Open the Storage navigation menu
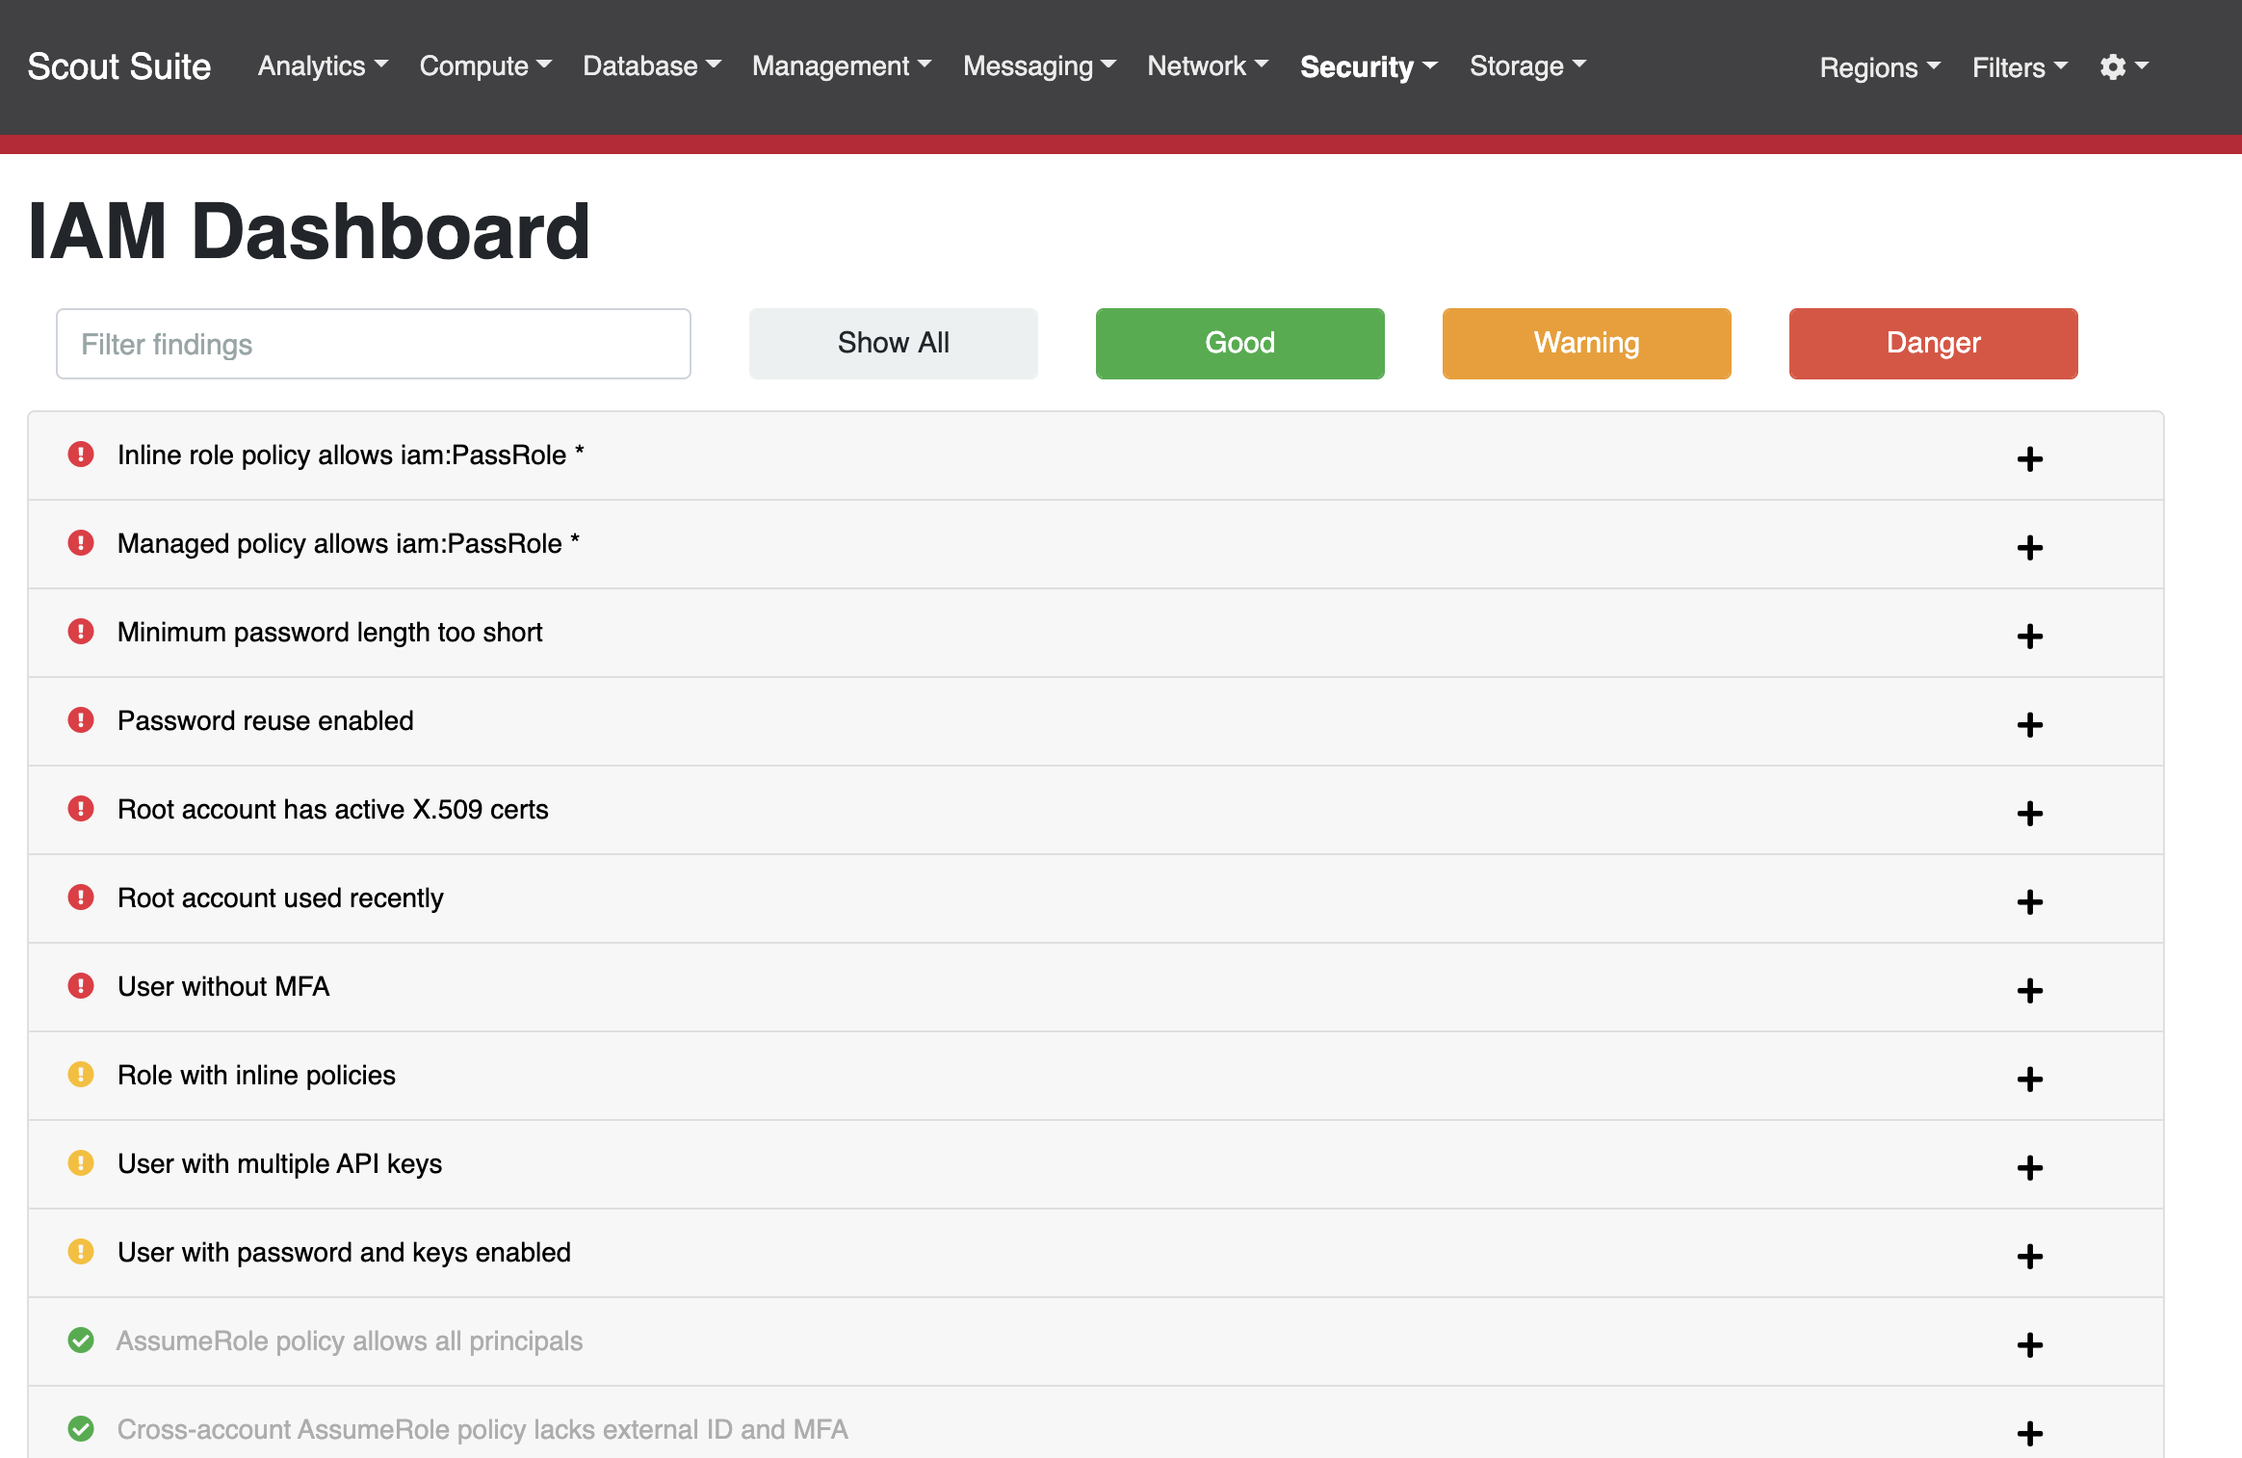 click(1527, 65)
